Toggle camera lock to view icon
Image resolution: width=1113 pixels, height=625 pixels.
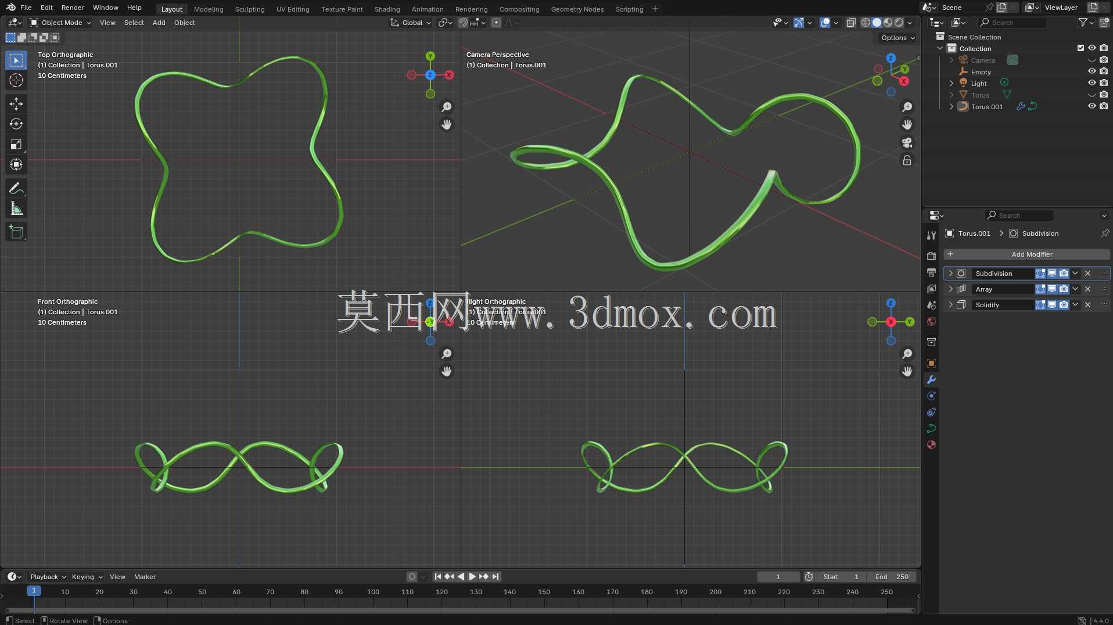(907, 160)
